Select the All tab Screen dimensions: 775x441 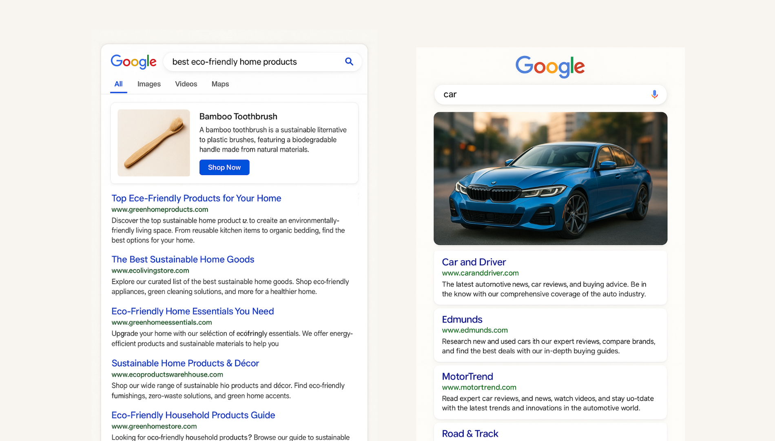[x=118, y=84]
